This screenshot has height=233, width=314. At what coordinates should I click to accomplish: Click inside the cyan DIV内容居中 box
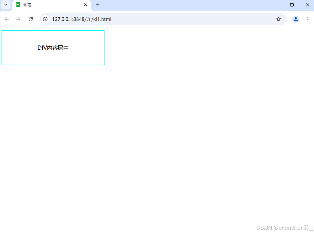pos(53,48)
